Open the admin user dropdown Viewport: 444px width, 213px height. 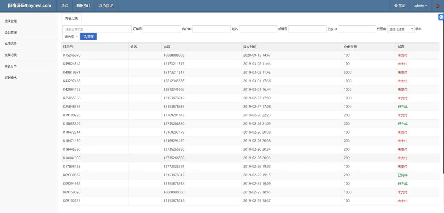tap(420, 6)
